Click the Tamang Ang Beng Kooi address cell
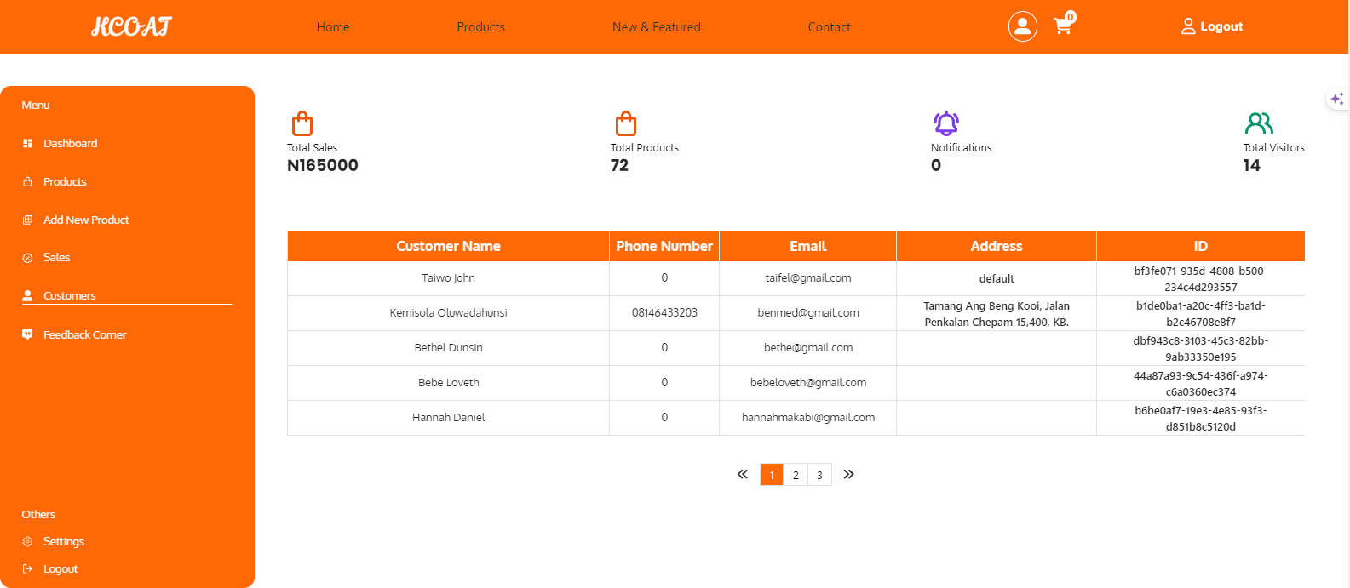This screenshot has height=588, width=1350. tap(997, 314)
